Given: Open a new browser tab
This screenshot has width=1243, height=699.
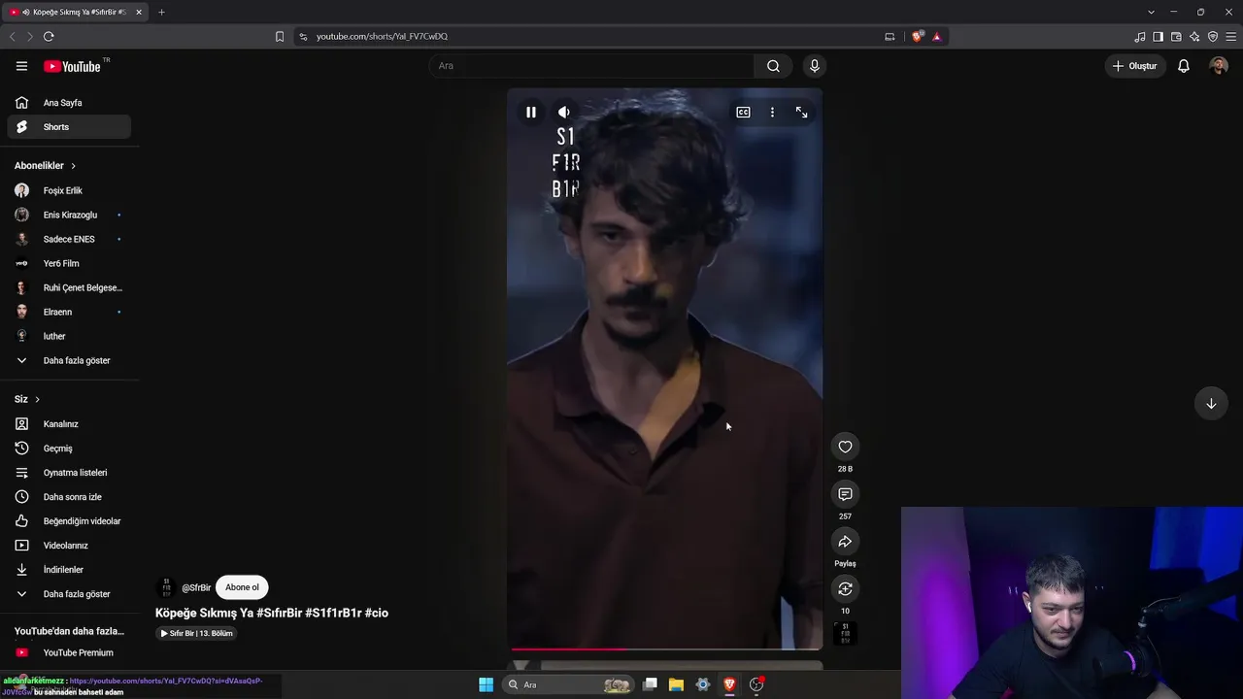Looking at the screenshot, I should pyautogui.click(x=161, y=12).
